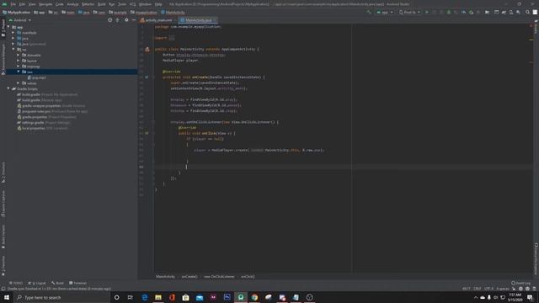This screenshot has width=539, height=303.
Task: Click Android Studio icon in taskbar
Action: point(241,297)
